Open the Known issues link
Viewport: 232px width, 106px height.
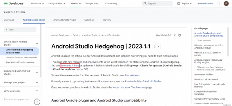click(120, 88)
